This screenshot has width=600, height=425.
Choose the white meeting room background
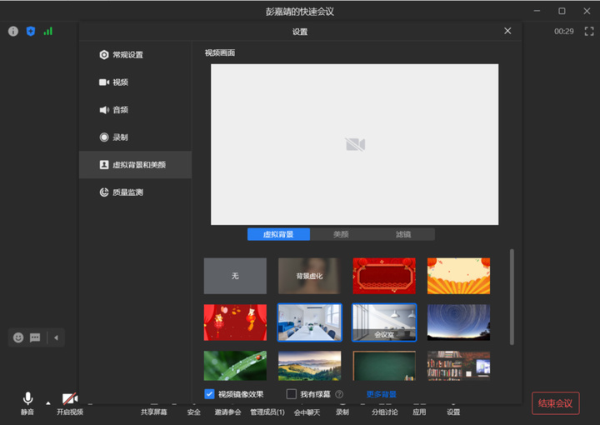coord(309,322)
